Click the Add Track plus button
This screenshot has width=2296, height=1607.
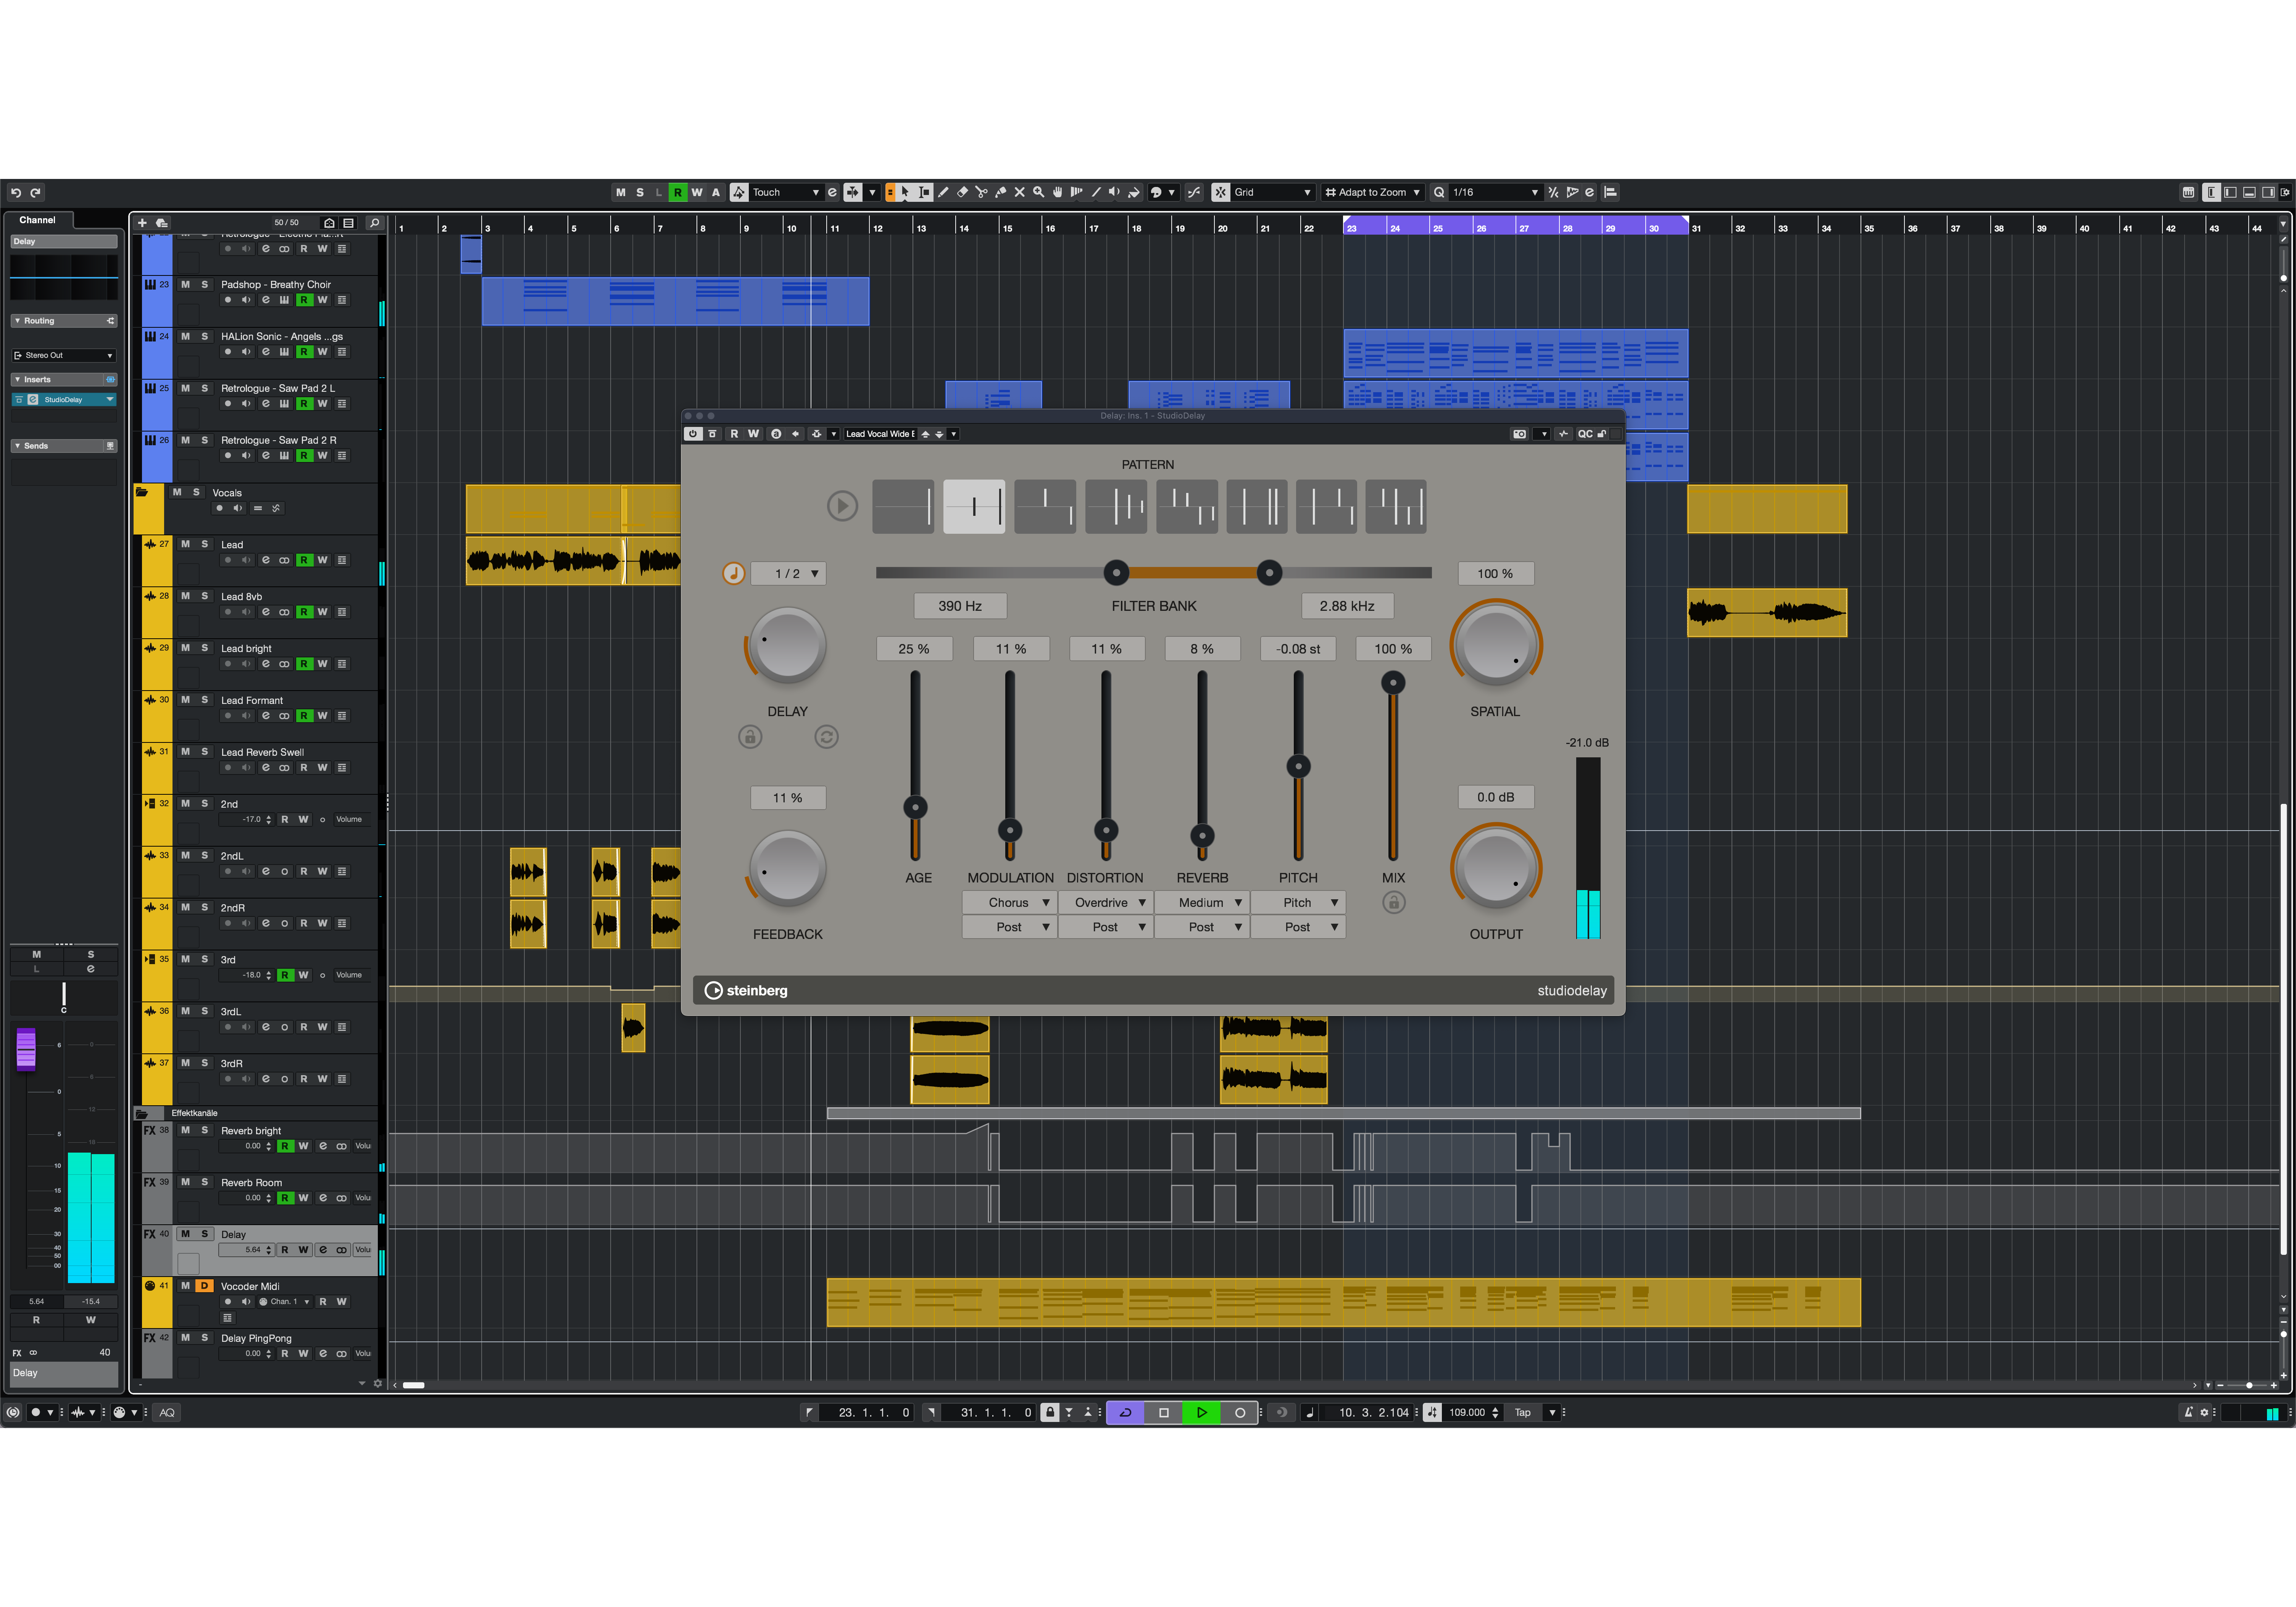tap(142, 223)
